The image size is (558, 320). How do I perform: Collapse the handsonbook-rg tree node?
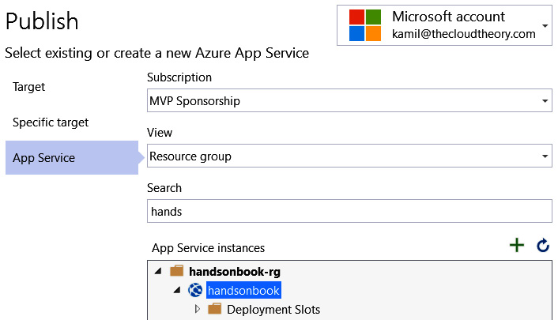coord(158,271)
